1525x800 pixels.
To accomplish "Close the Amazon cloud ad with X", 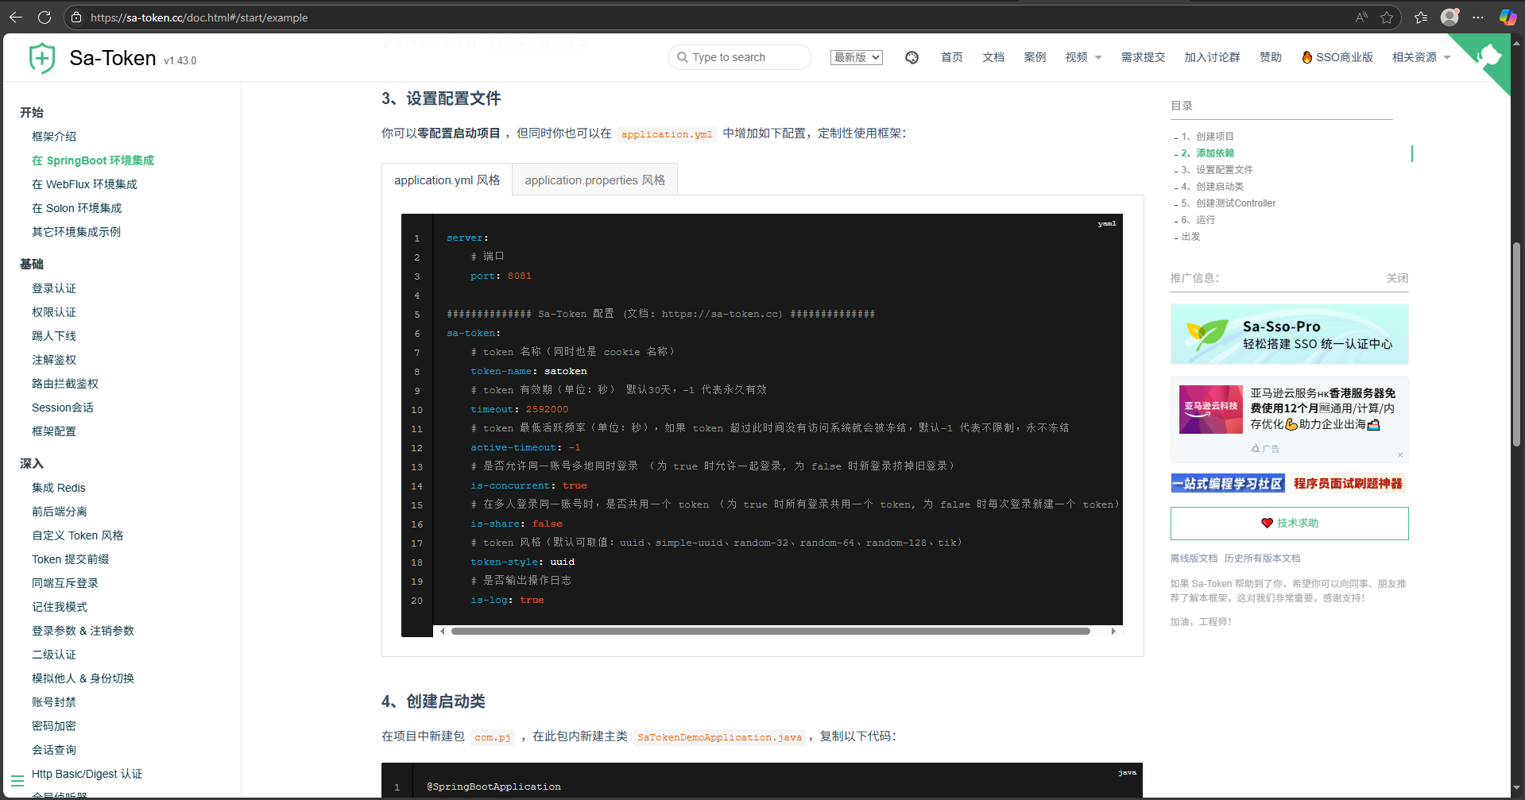I will [1400, 454].
